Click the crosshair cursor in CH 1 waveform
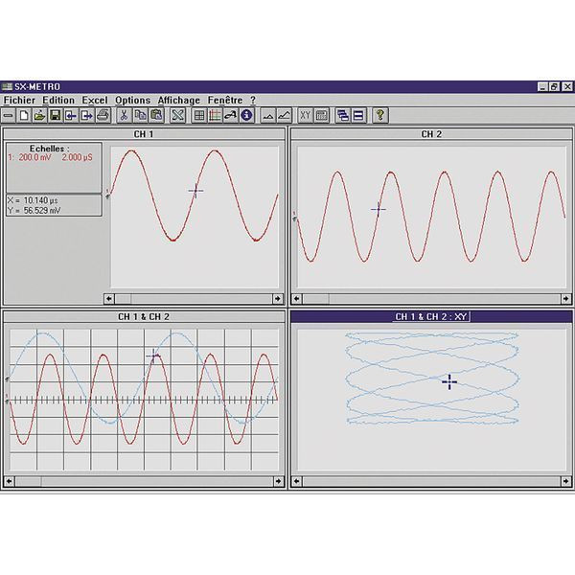 (x=196, y=190)
